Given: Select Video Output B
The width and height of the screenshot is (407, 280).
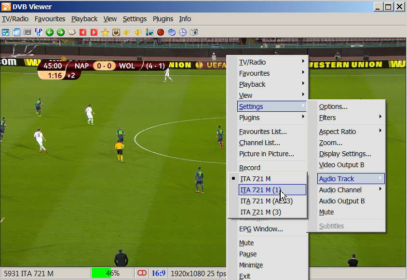Looking at the screenshot, I should (351, 165).
